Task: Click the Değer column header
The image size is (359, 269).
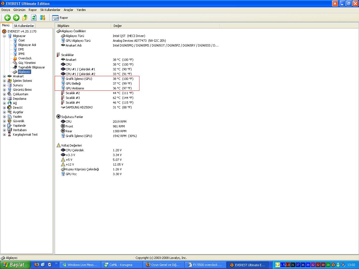Action: coord(165,26)
